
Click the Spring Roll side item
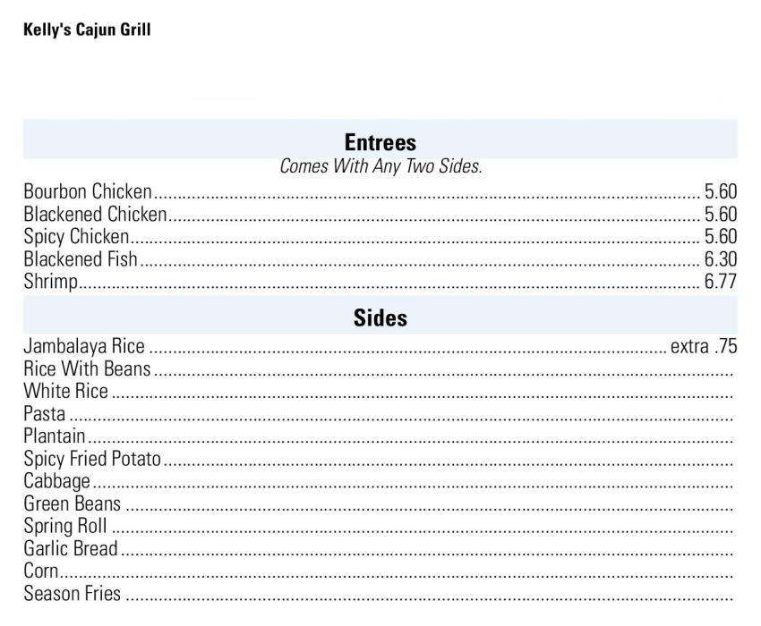click(x=64, y=526)
